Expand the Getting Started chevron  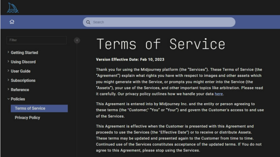tap(8, 52)
